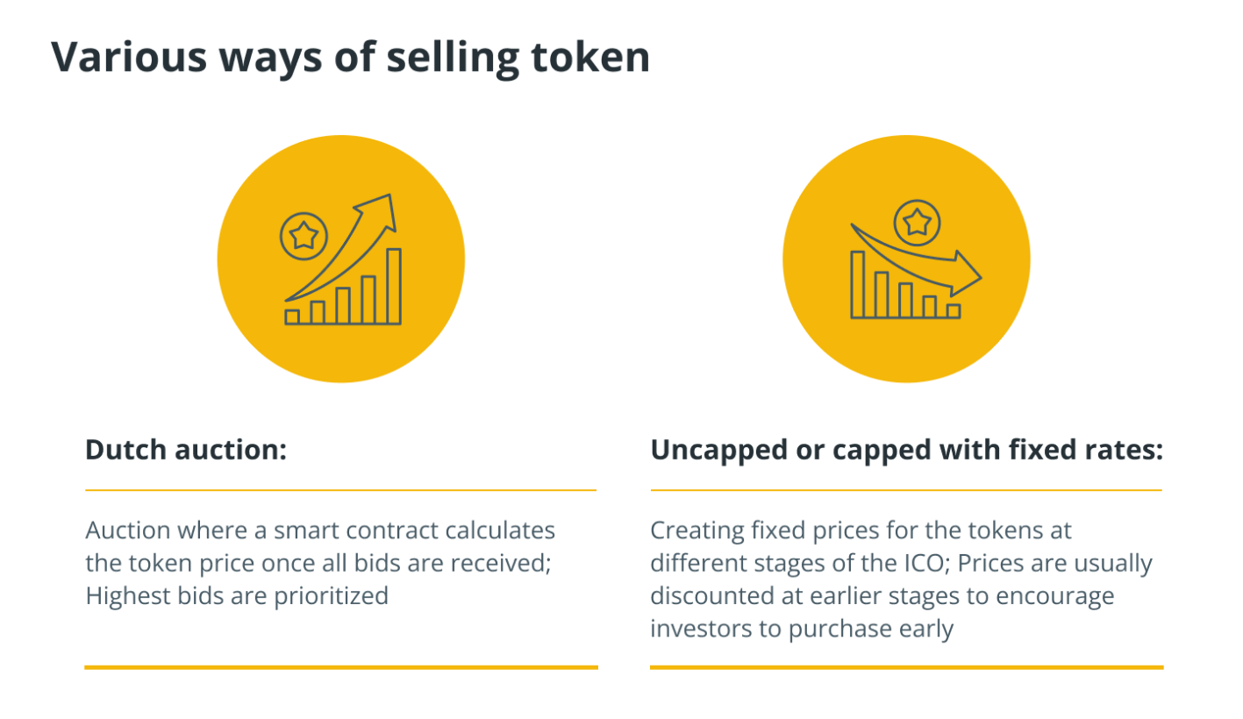Click the star coin in the right circle
This screenshot has height=719, width=1243.
pyautogui.click(x=918, y=222)
